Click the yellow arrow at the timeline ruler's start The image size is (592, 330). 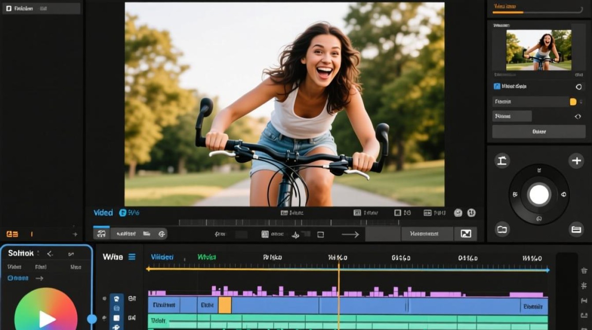[x=148, y=269]
